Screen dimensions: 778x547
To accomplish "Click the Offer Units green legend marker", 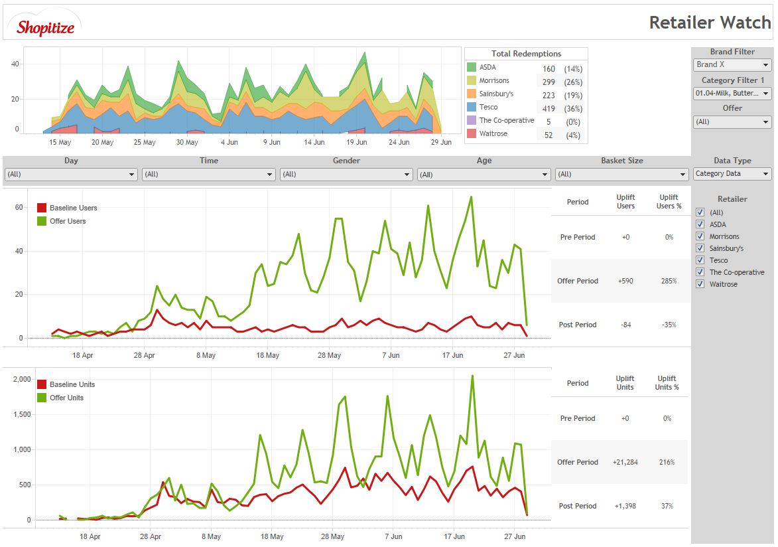I will point(42,398).
